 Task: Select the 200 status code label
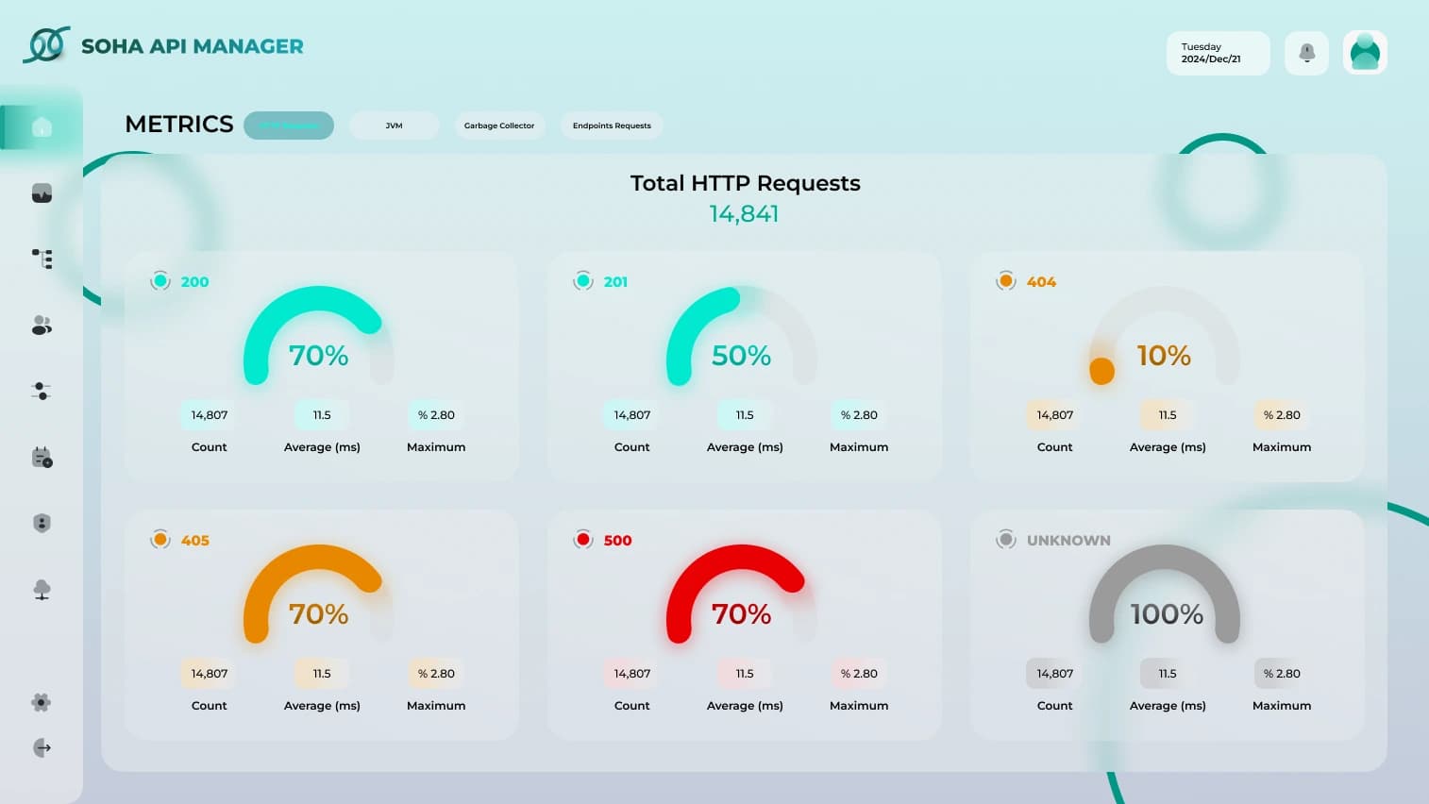click(x=194, y=281)
